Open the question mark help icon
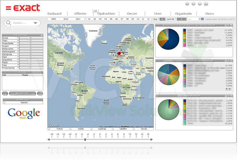Image resolution: width=240 pixels, height=161 pixels. pos(193,4)
